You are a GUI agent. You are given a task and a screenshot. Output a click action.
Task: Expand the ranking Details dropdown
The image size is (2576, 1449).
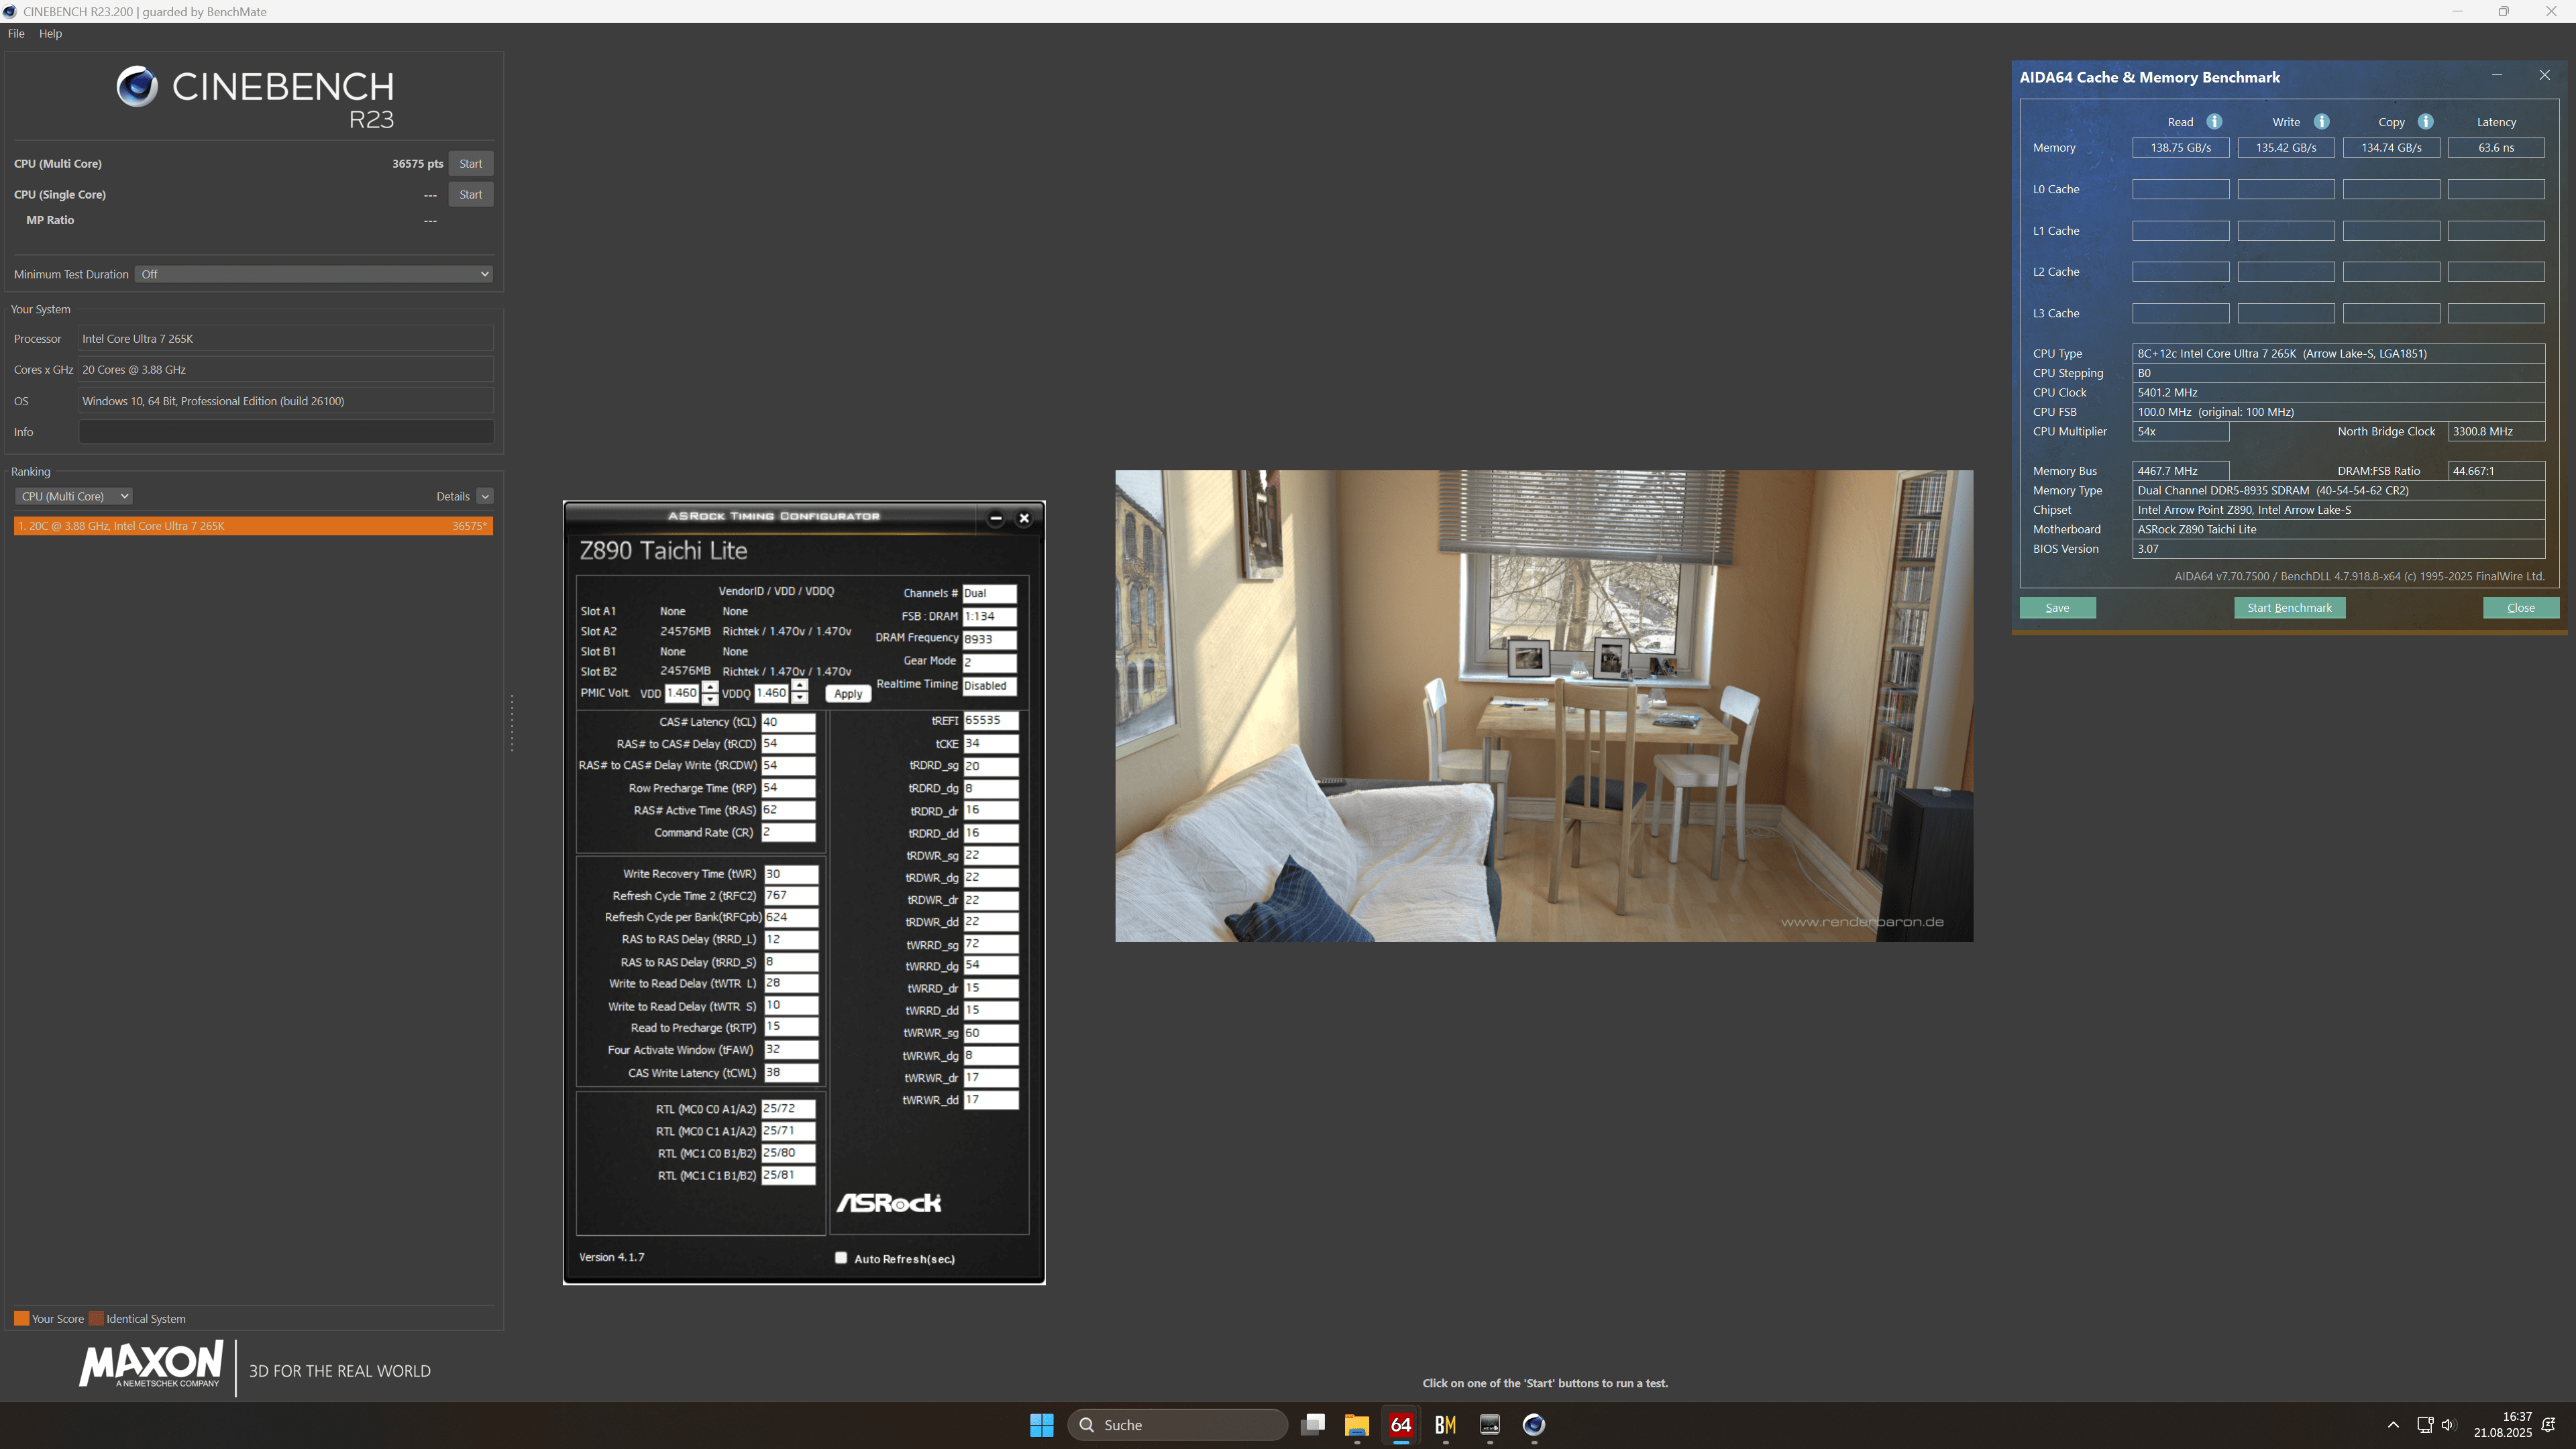484,496
